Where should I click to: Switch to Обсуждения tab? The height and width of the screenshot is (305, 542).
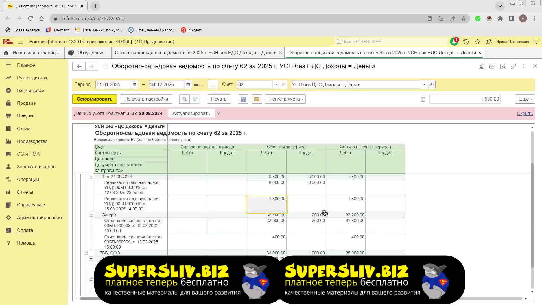click(88, 53)
